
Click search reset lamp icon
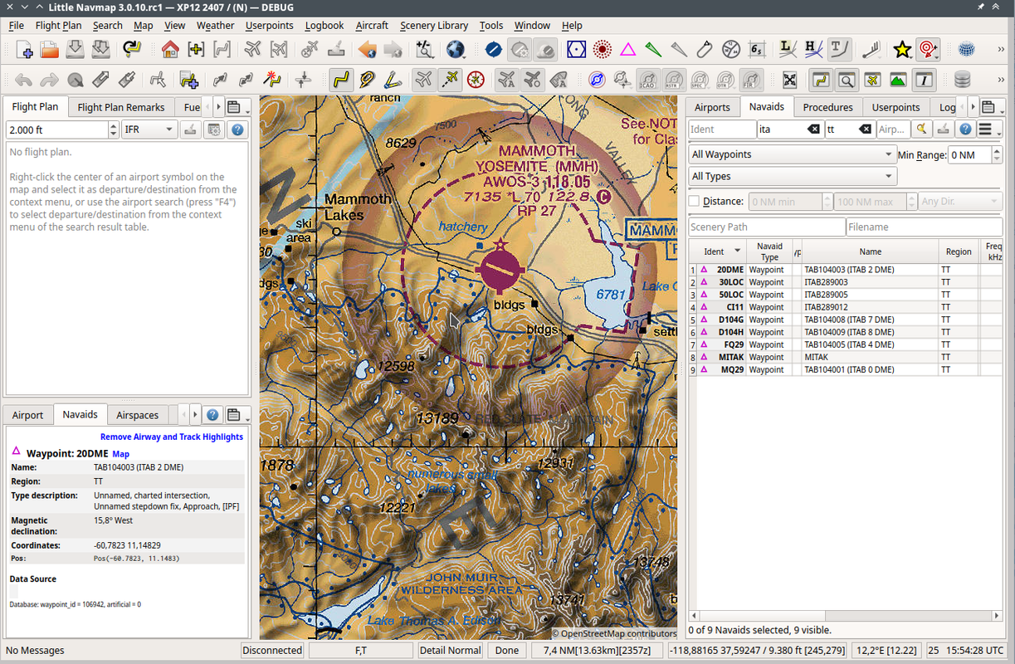click(921, 129)
